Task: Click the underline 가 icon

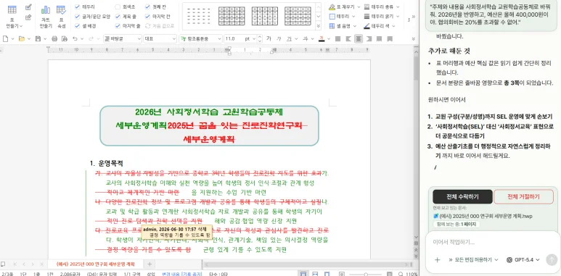Action: pyautogui.click(x=289, y=38)
